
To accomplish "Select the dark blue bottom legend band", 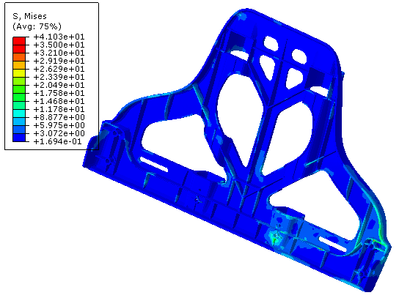I will (19, 138).
